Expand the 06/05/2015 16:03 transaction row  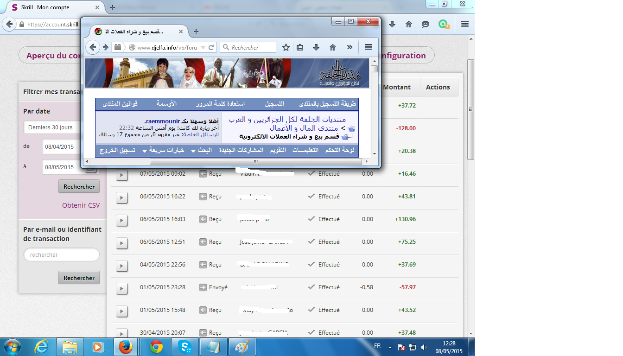click(121, 221)
